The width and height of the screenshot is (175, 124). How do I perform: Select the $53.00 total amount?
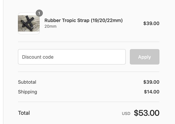(147, 113)
